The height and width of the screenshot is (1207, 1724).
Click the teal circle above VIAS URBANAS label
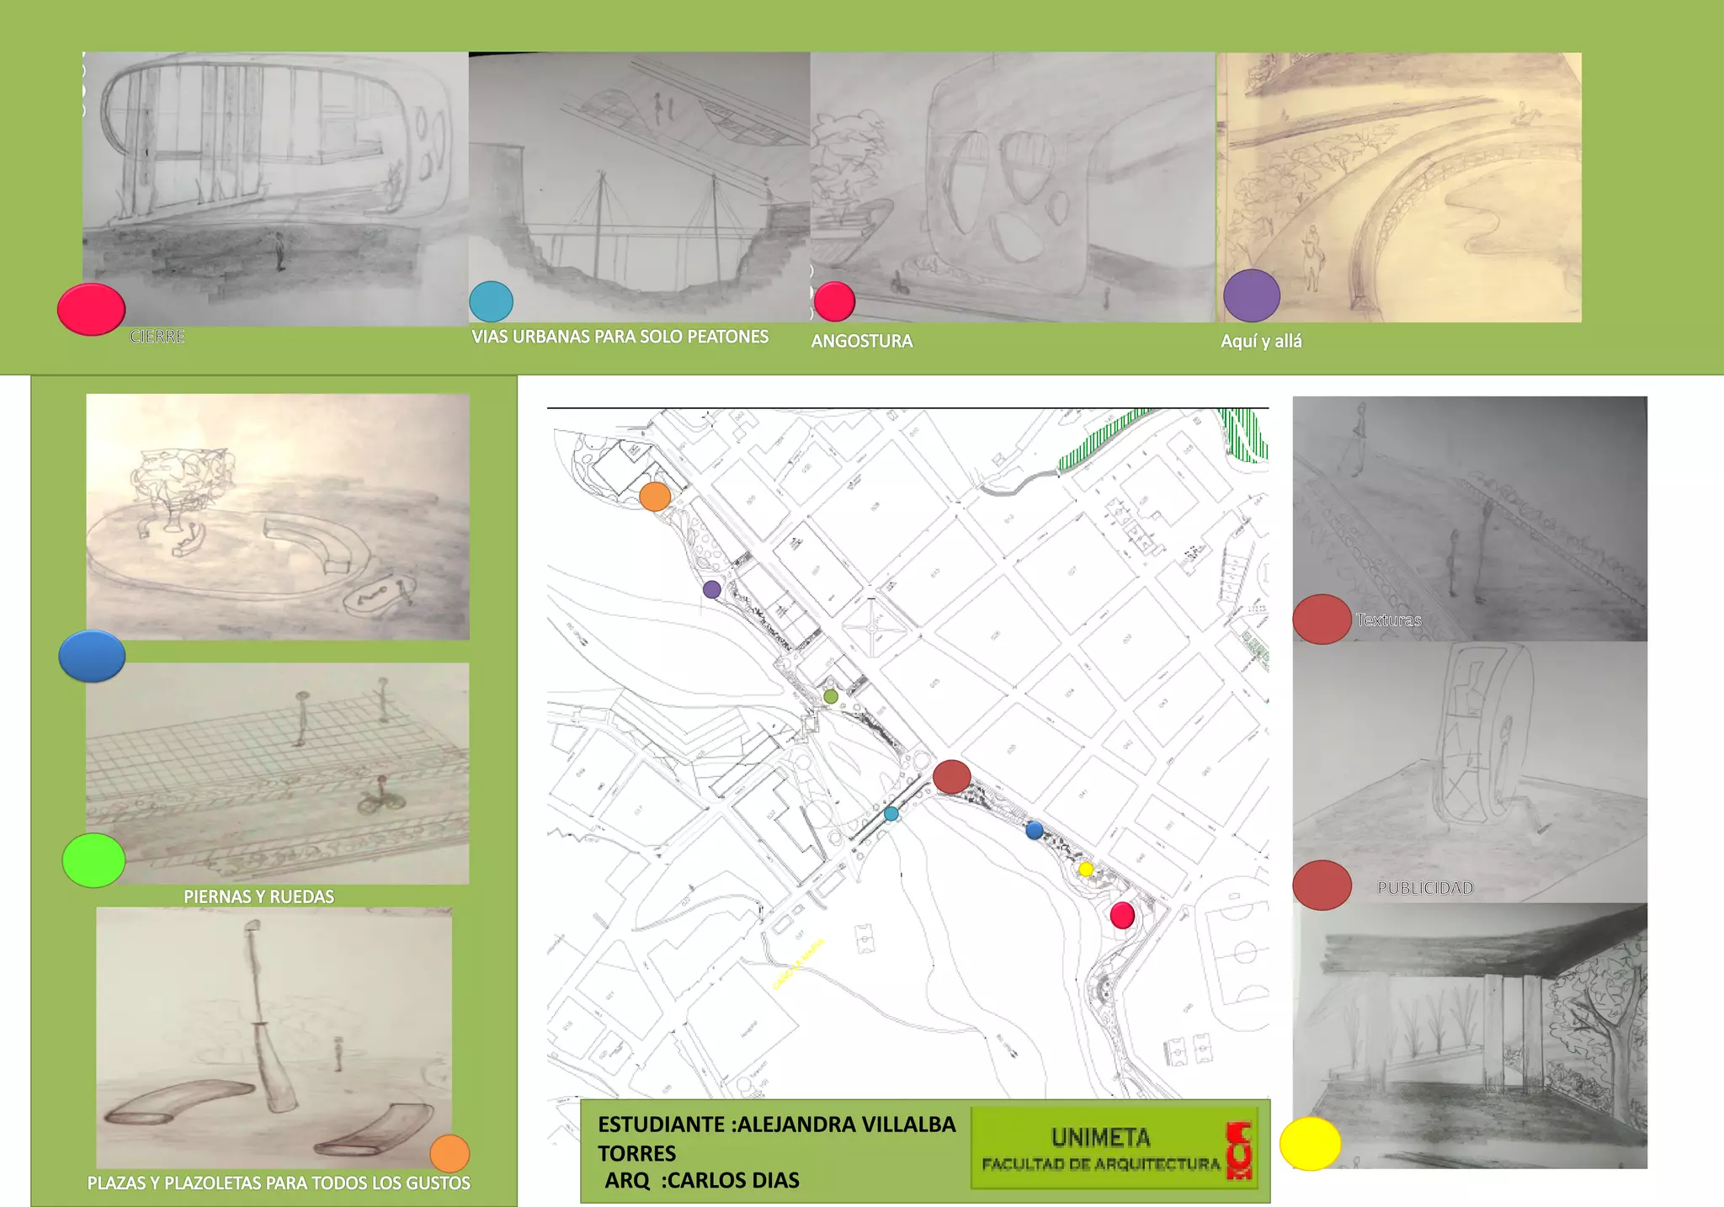coord(491,301)
